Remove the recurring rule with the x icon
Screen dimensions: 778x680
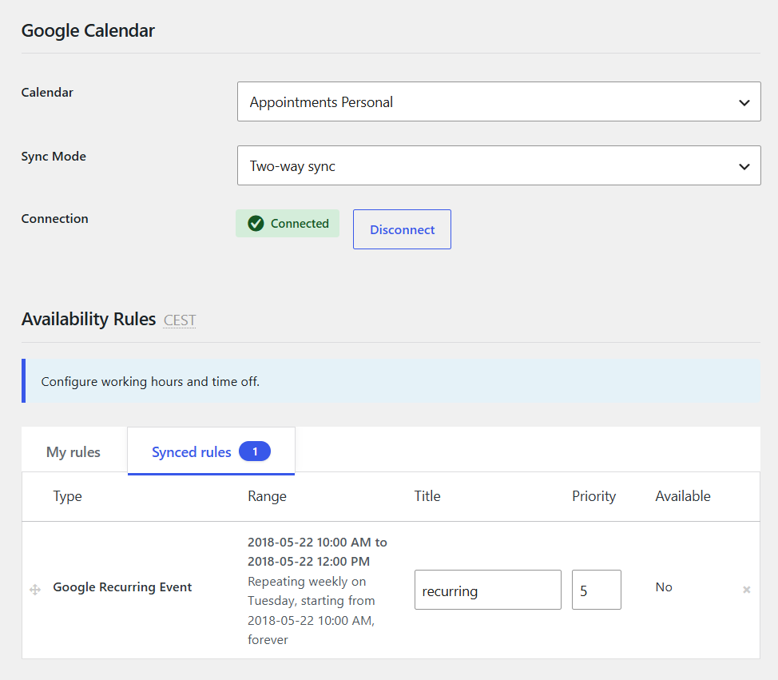tap(746, 590)
